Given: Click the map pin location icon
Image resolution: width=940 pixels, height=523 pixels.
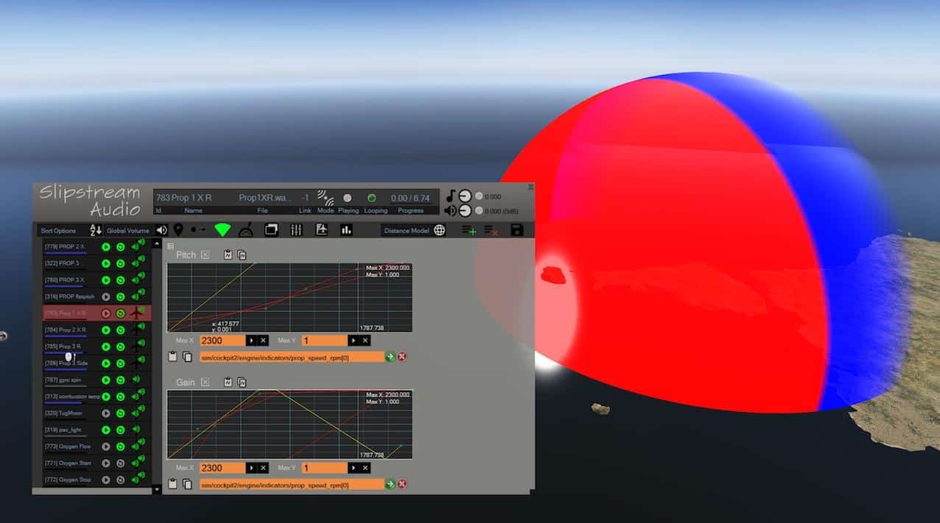Looking at the screenshot, I should 178,230.
